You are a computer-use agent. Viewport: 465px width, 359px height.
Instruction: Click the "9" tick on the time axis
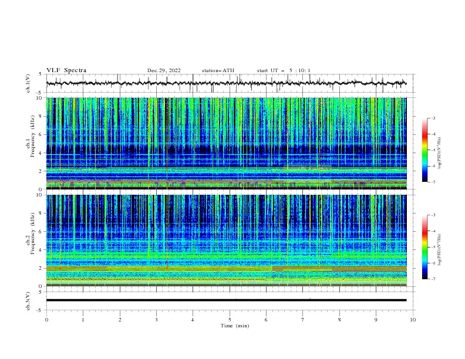(x=376, y=320)
